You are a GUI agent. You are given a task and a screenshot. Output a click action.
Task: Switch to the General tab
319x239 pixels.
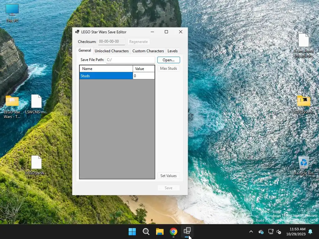pyautogui.click(x=85, y=50)
